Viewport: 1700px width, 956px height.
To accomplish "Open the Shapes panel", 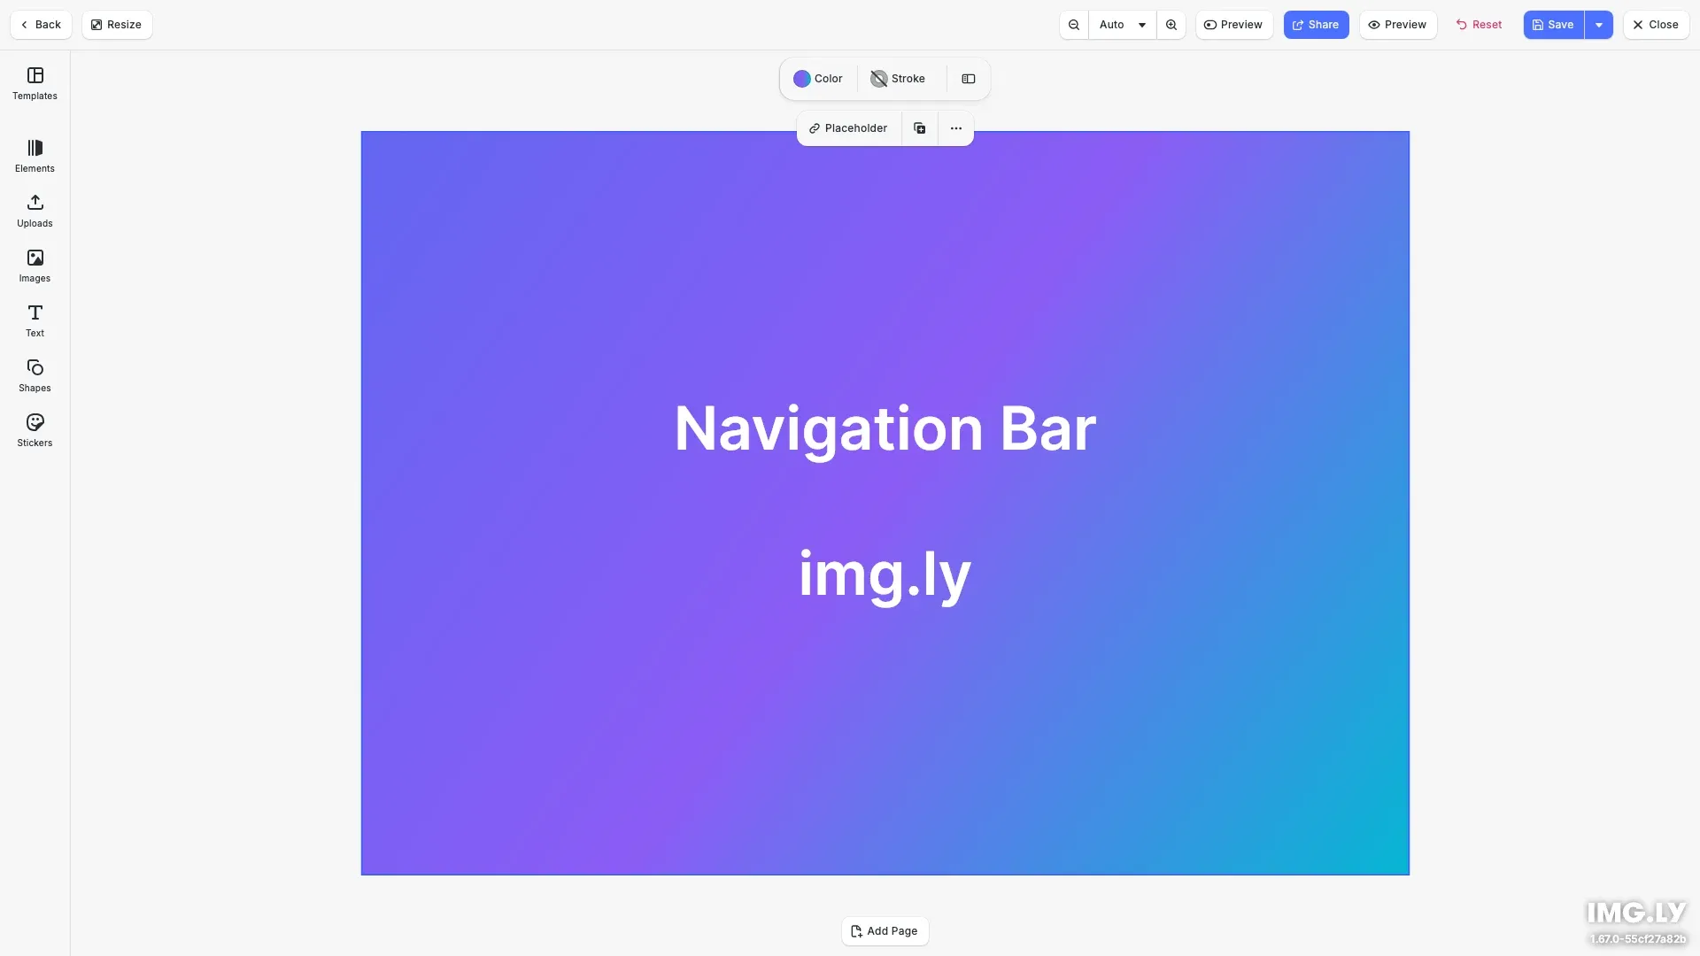I will point(35,375).
